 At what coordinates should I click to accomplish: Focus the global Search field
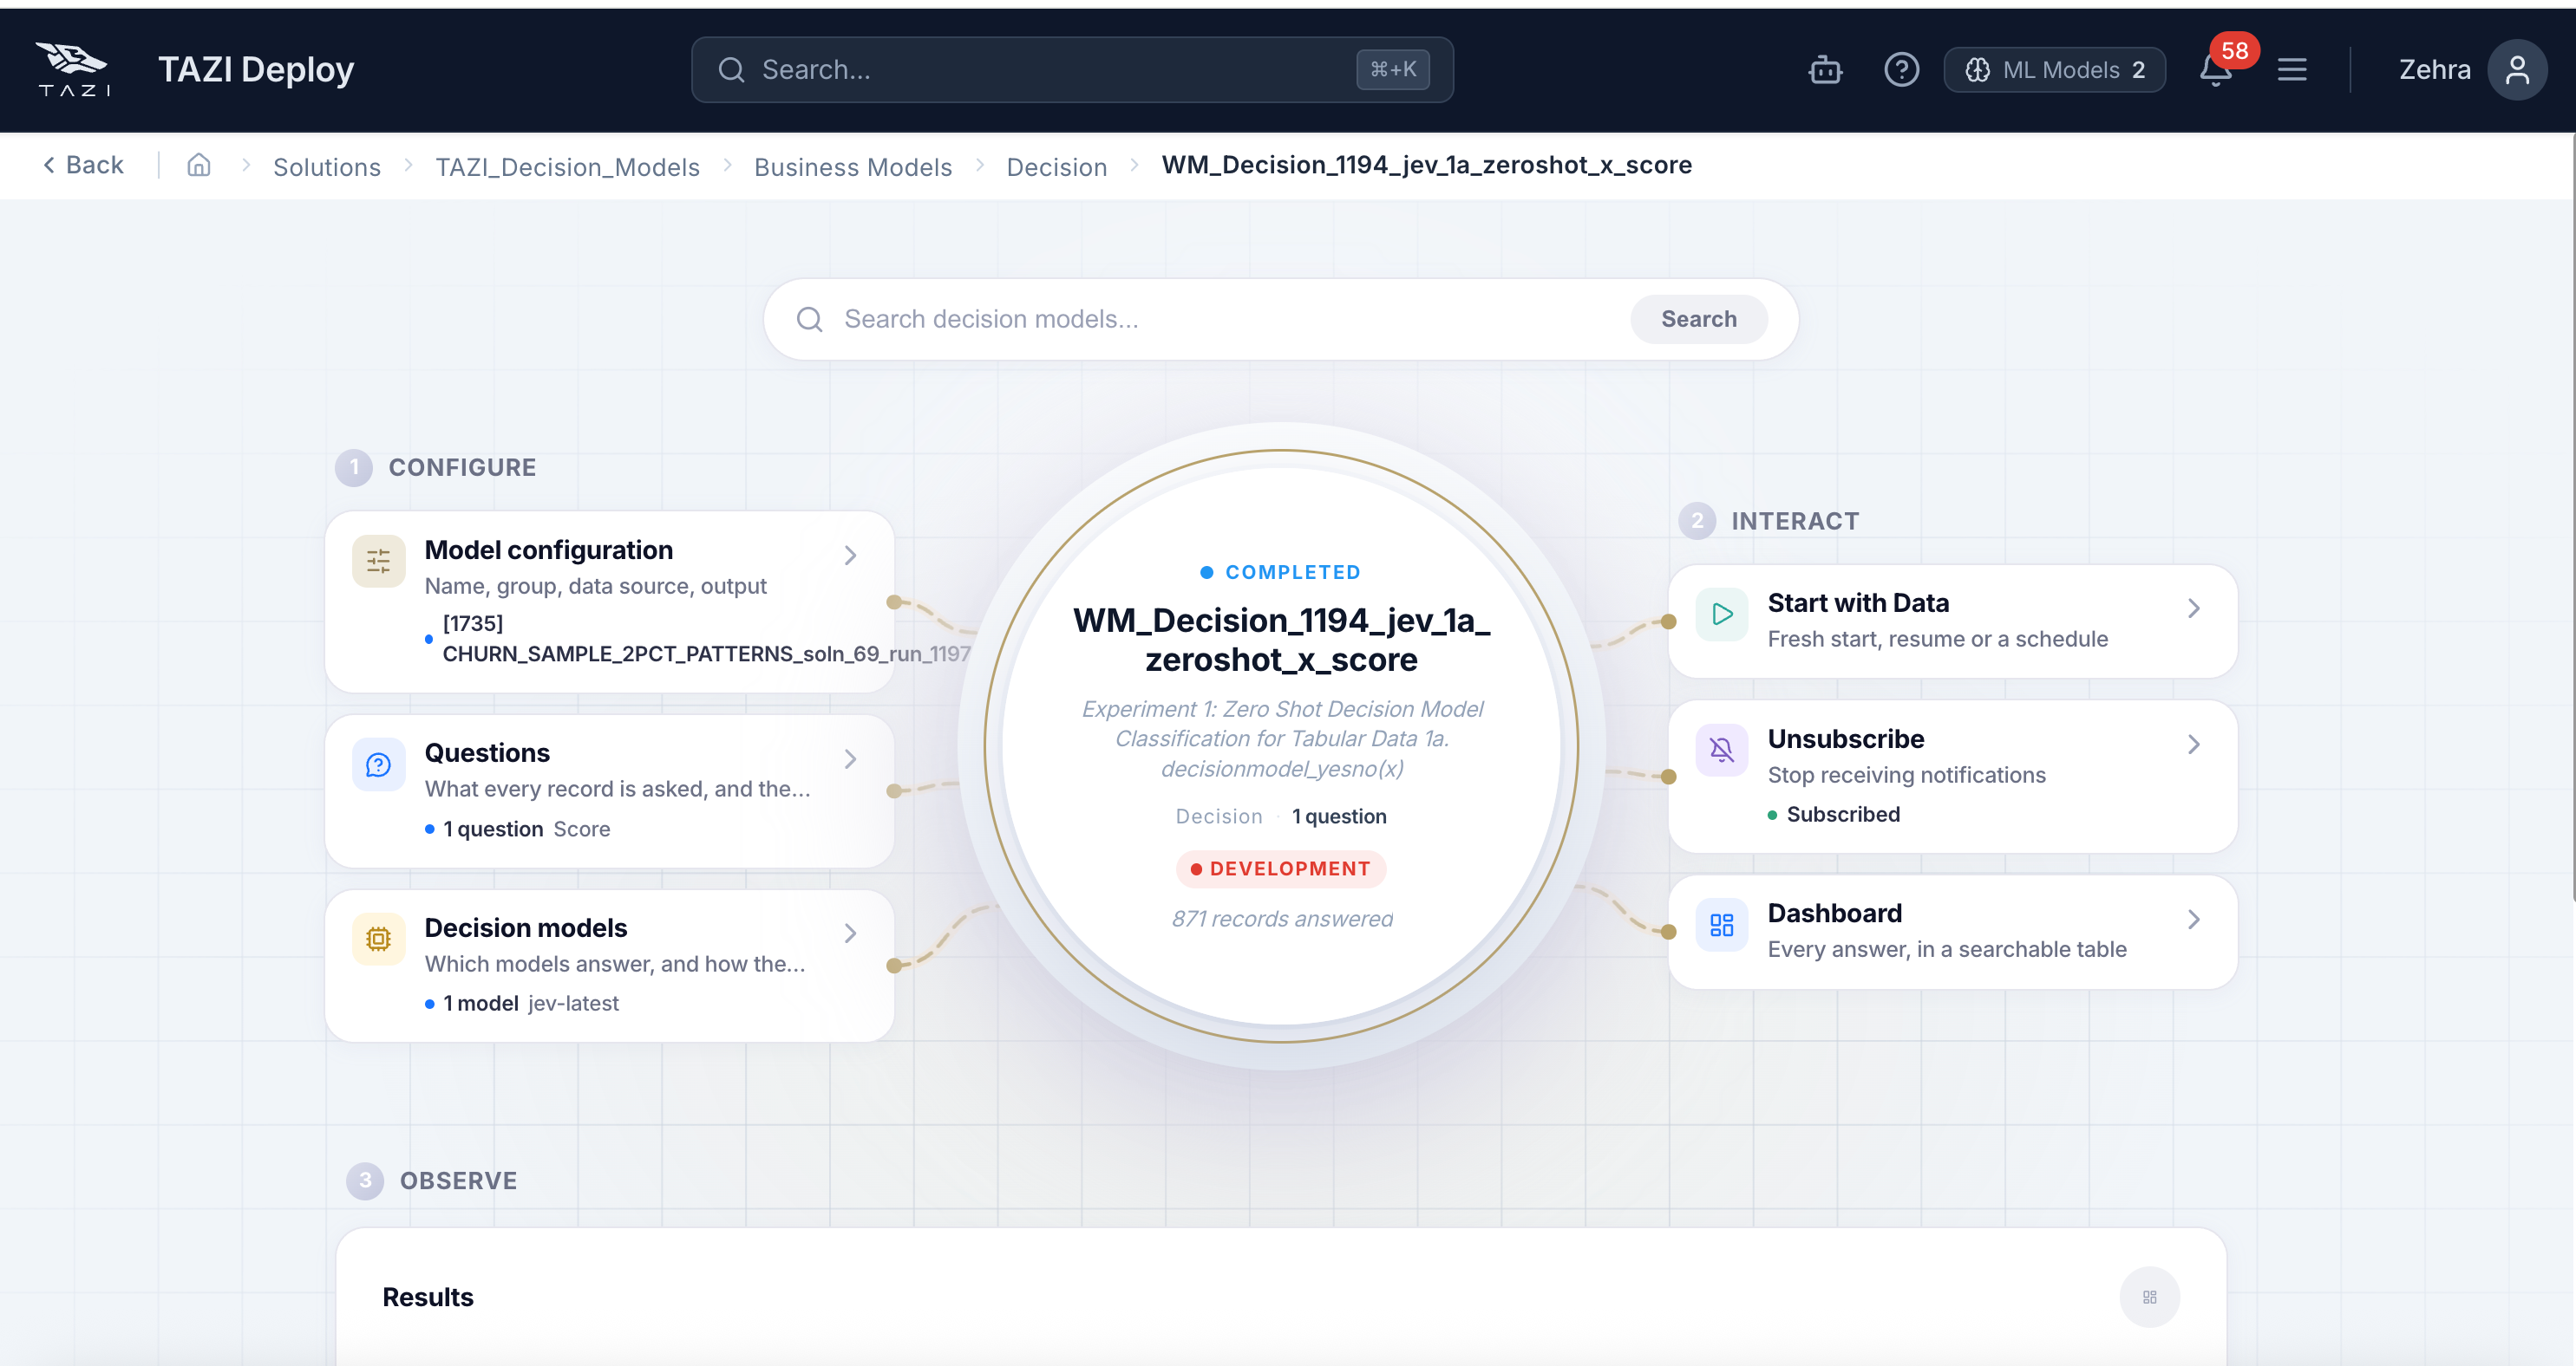1072,70
